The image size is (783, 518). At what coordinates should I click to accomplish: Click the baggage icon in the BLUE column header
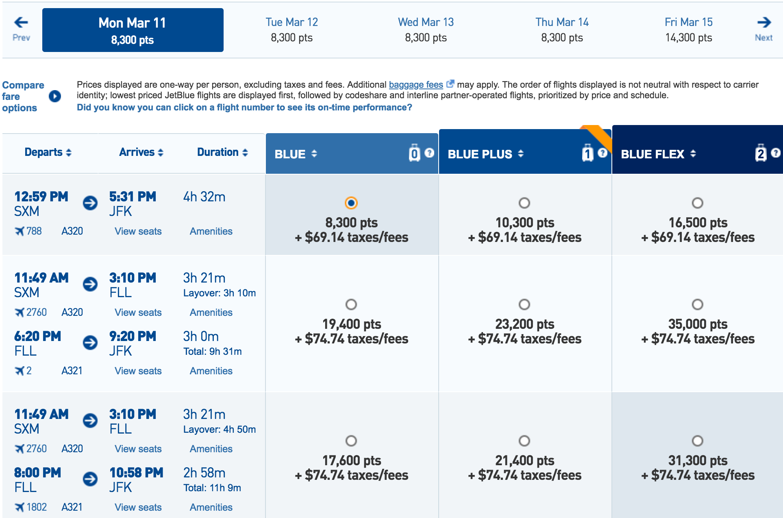414,153
